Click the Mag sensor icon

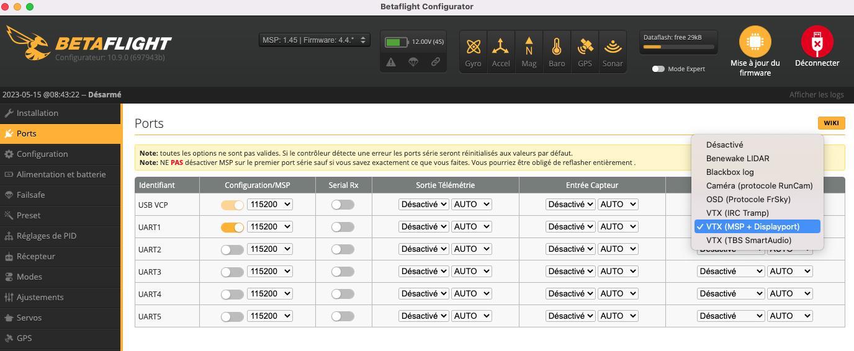point(529,47)
